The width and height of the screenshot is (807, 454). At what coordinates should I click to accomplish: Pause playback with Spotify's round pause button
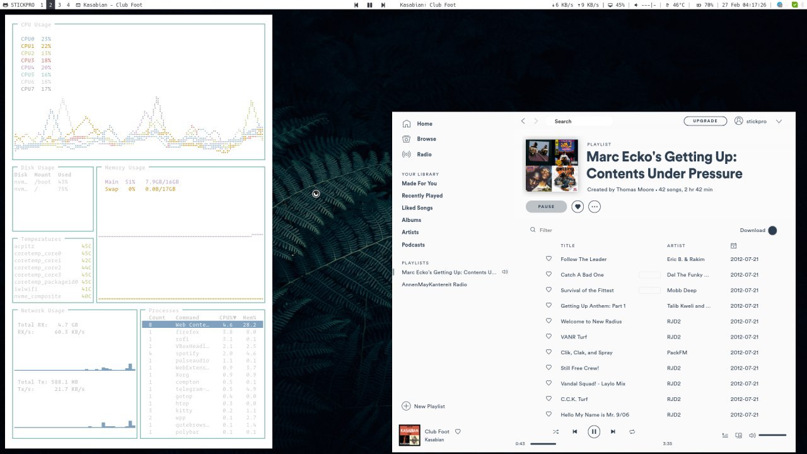pyautogui.click(x=594, y=432)
